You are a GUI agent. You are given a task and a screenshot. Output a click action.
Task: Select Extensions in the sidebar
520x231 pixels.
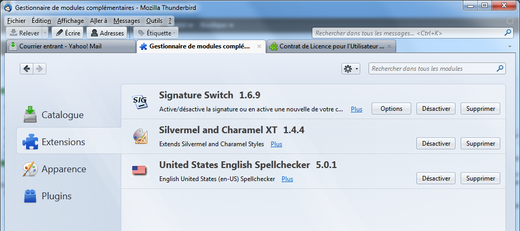(69, 142)
